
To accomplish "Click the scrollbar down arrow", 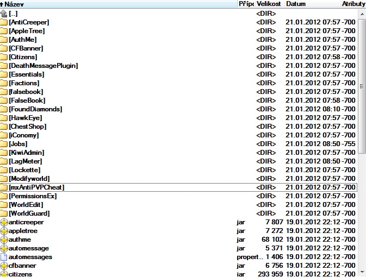I will tap(362, 272).
